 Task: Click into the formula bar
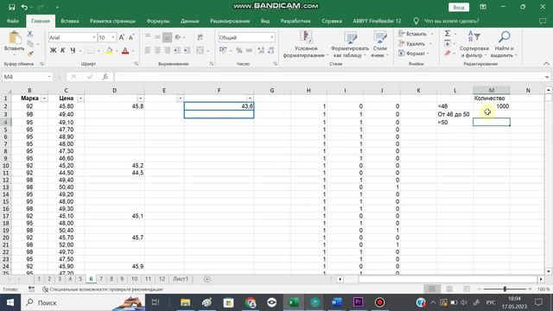[329, 77]
